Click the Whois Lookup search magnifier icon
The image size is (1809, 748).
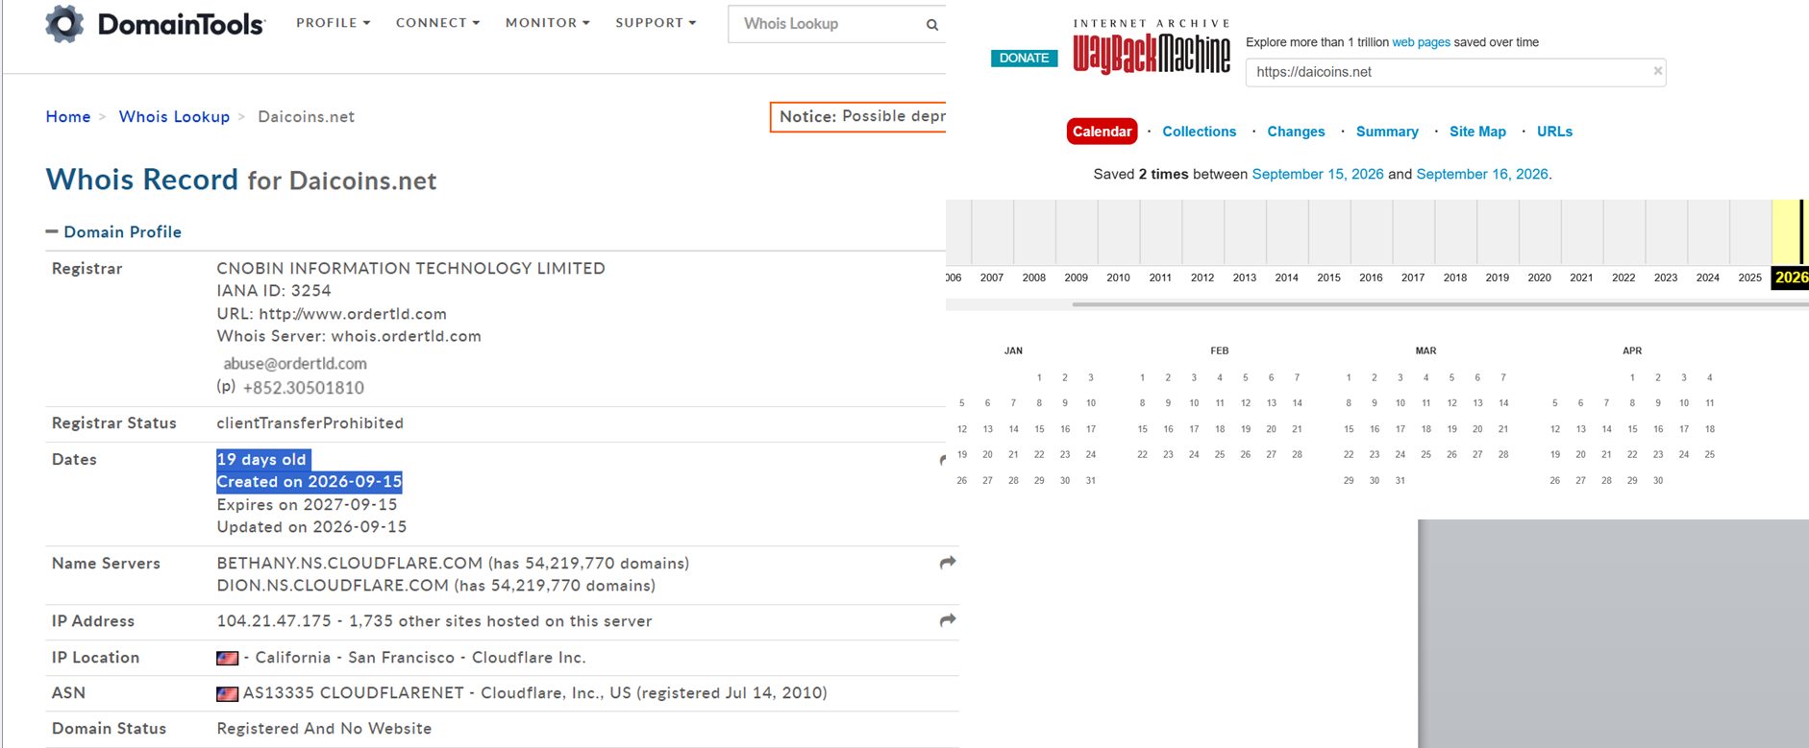click(931, 25)
